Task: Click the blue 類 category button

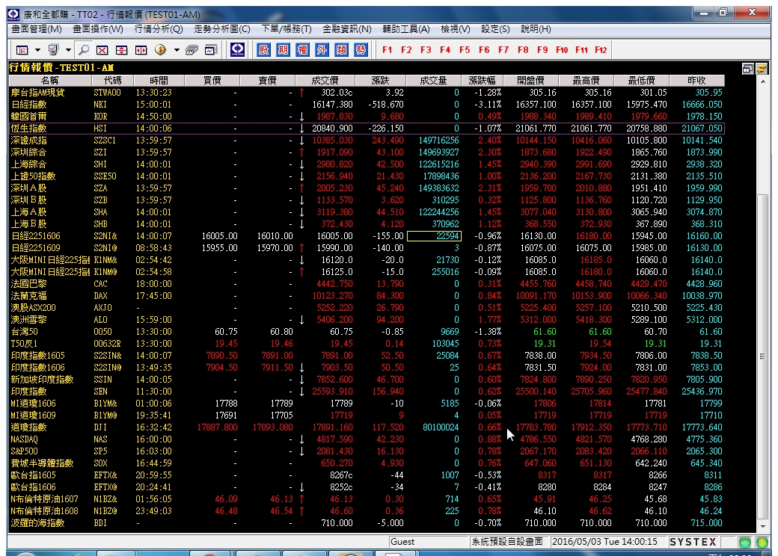Action: 341,49
